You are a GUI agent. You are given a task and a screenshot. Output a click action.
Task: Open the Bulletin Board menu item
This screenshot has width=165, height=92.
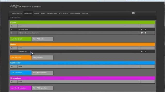coord(17,14)
